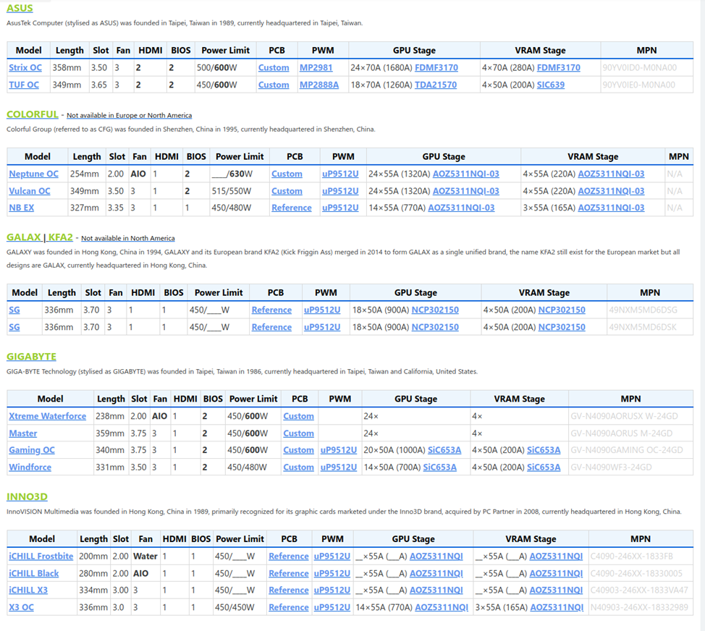
Task: Open the ASUS section heading link
Action: coord(20,9)
